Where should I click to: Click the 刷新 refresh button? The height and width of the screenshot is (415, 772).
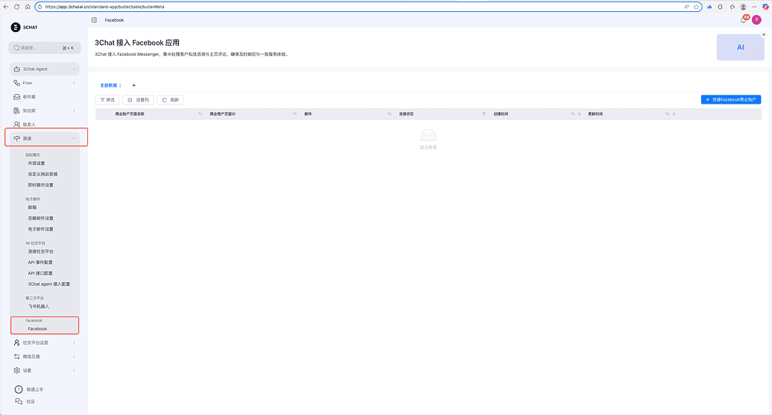(170, 99)
